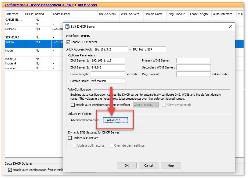248x179 pixels.
Task: Open Help for DHCP server dialog
Action: (171, 166)
